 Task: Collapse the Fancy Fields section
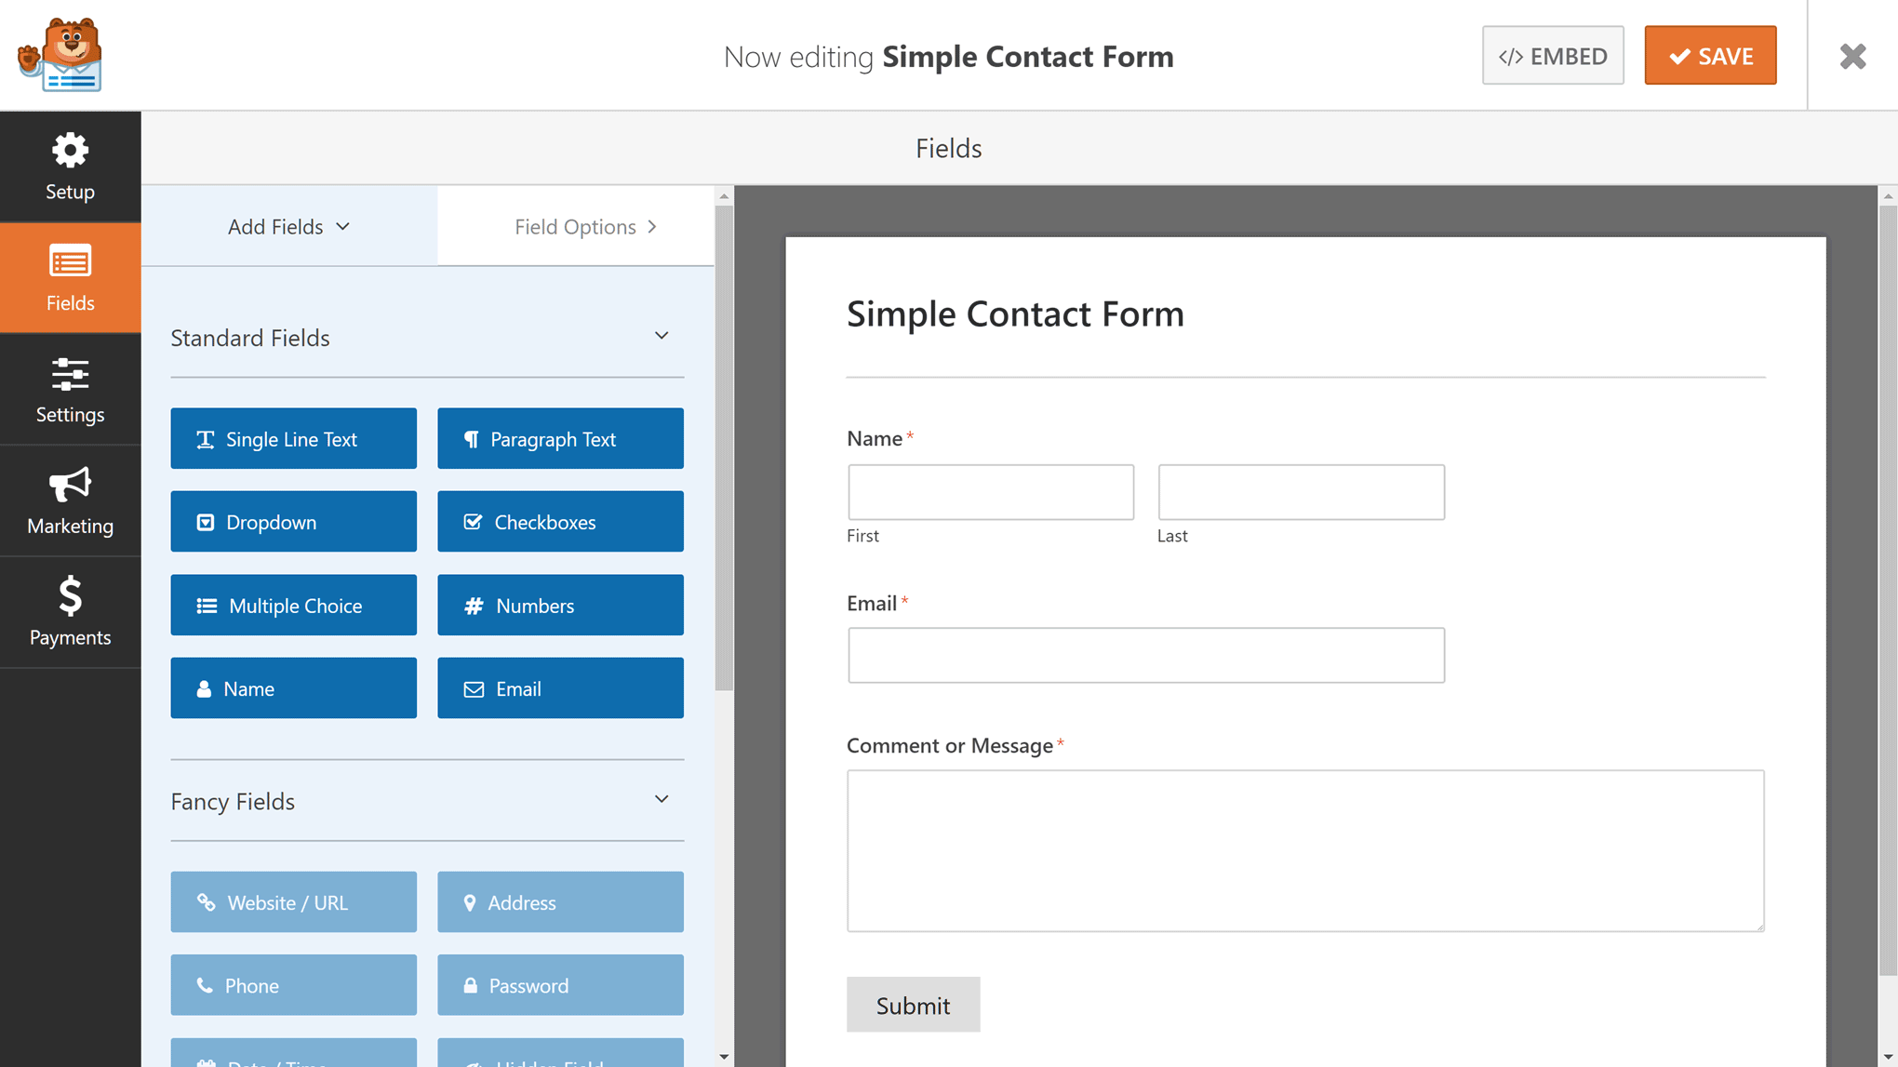pyautogui.click(x=662, y=800)
